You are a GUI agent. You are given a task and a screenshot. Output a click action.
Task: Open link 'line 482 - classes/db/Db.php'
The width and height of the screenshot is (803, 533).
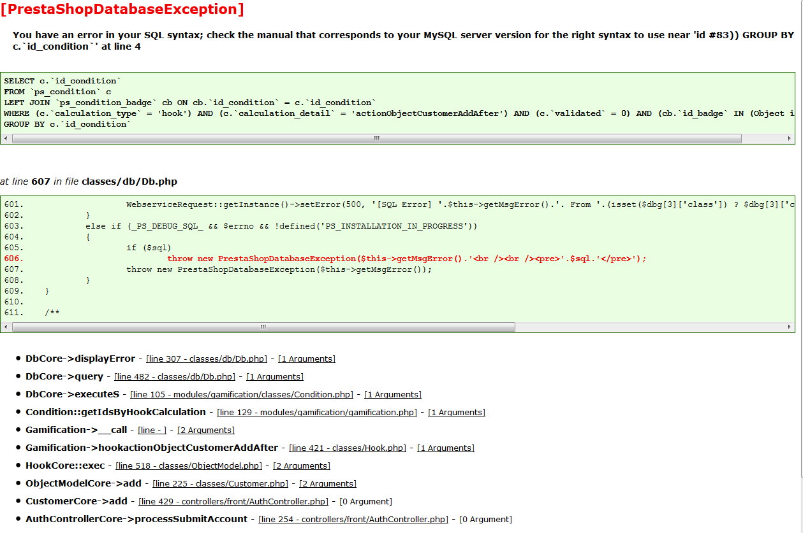[175, 377]
